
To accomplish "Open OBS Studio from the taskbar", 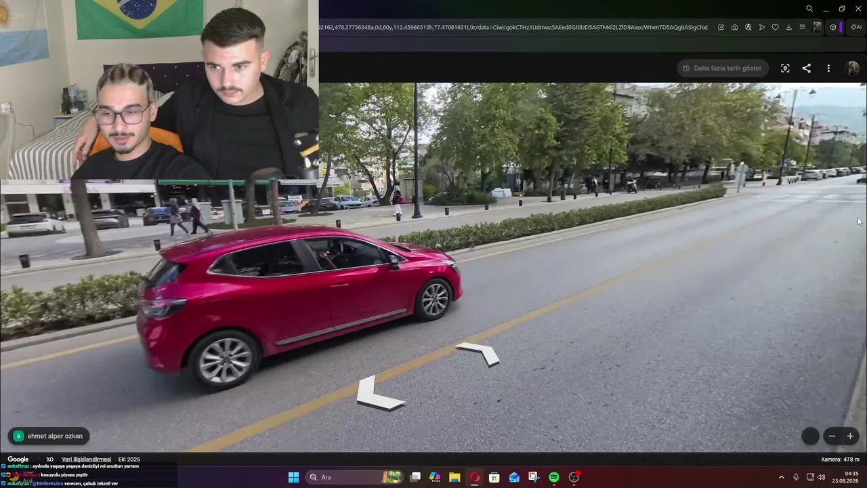I will click(574, 477).
